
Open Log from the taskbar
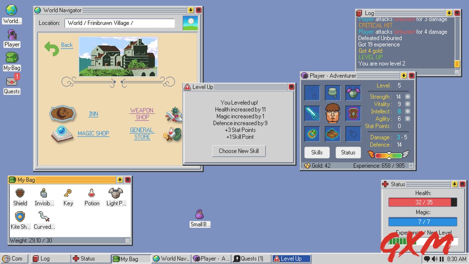coord(51,258)
